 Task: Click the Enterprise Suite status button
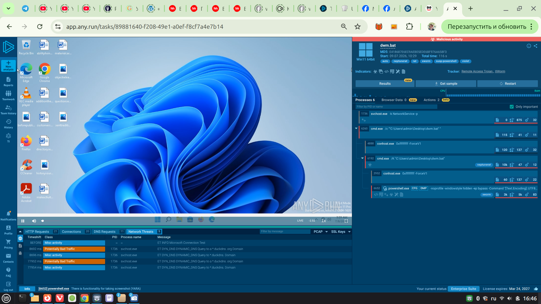(464, 289)
